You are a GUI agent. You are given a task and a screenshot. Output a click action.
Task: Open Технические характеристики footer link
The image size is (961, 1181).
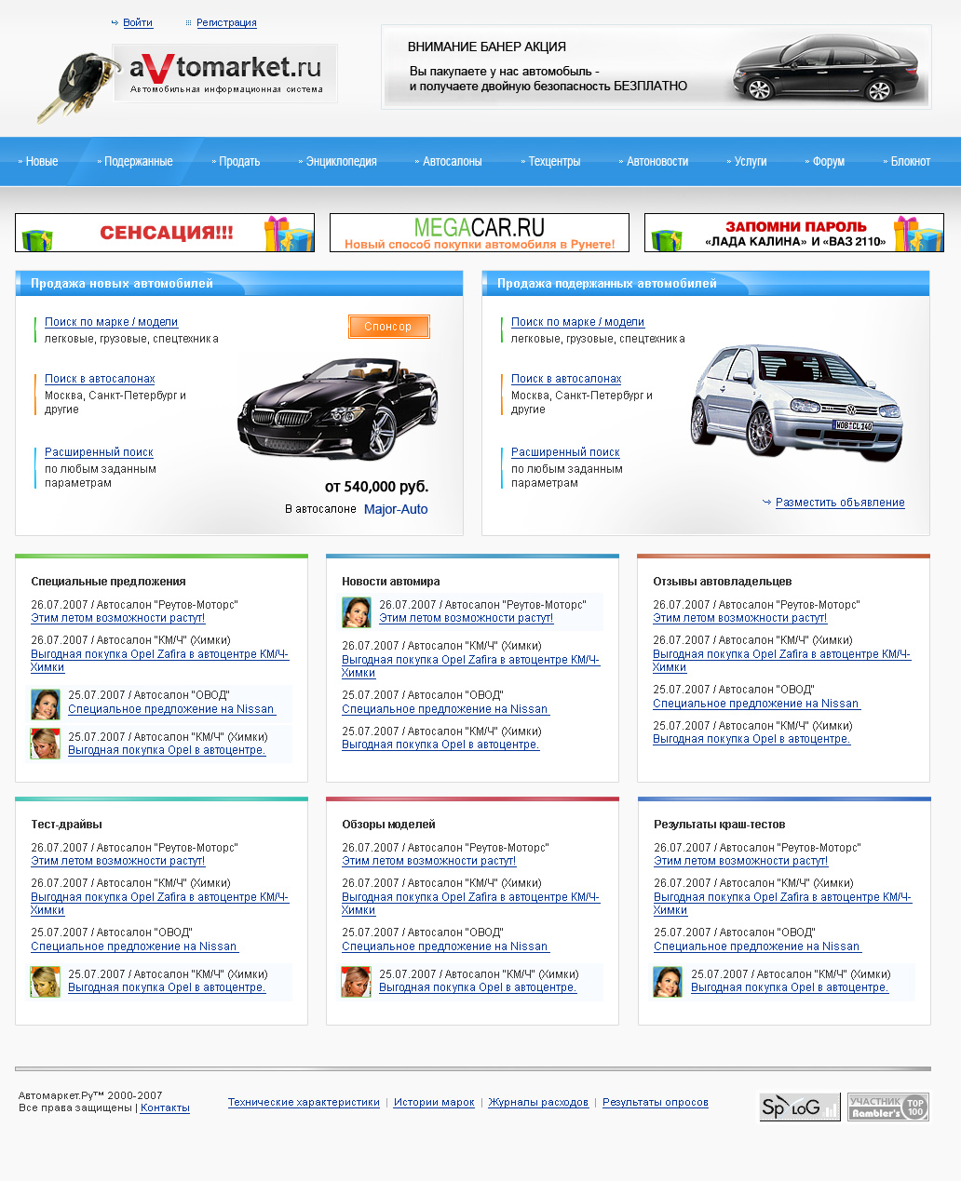pyautogui.click(x=304, y=1102)
